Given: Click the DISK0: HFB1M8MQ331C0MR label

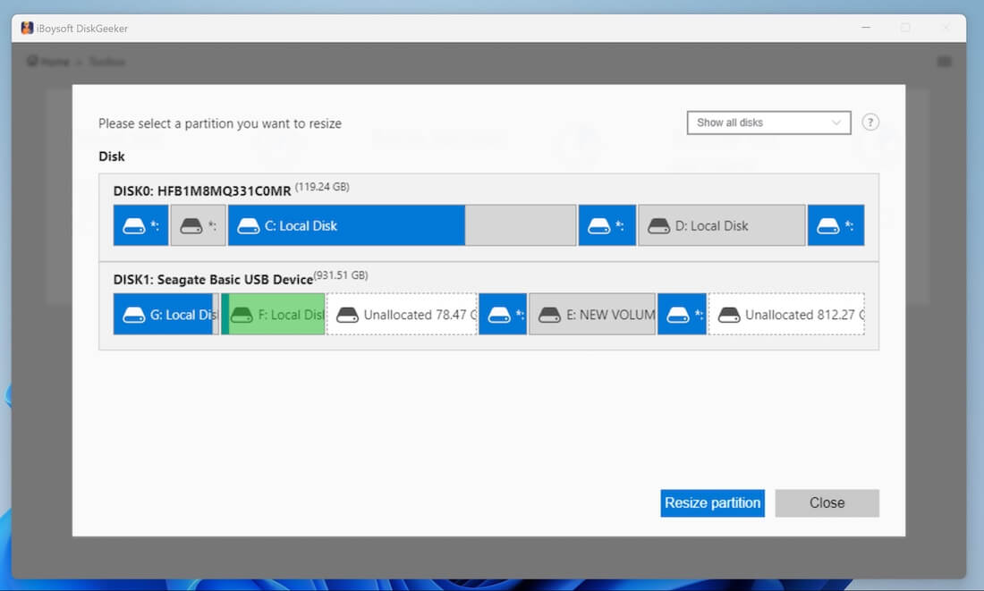Looking at the screenshot, I should coord(202,190).
